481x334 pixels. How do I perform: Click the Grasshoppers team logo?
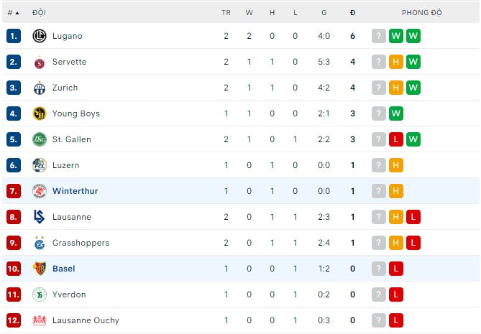click(x=40, y=243)
